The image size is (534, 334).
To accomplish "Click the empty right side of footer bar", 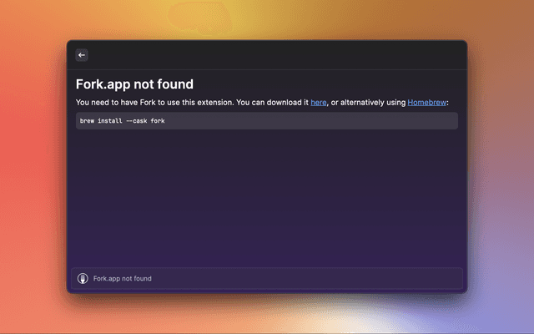I will pyautogui.click(x=375, y=278).
